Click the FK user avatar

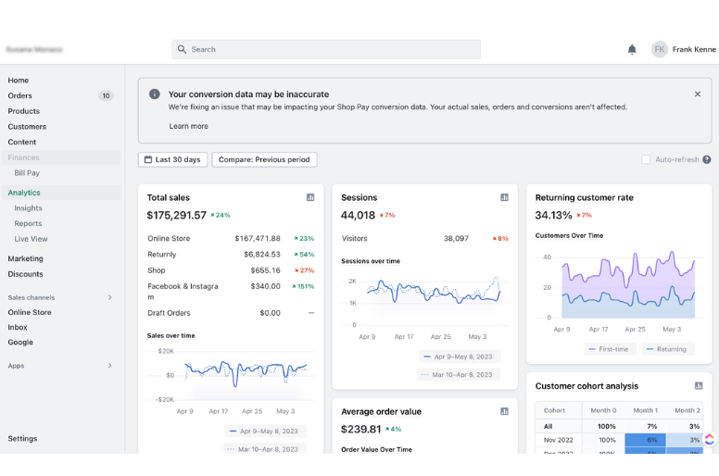pos(660,49)
